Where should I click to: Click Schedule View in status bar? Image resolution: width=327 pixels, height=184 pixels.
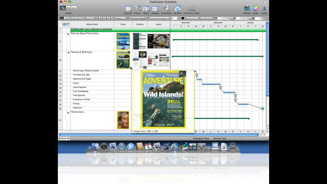(201, 138)
